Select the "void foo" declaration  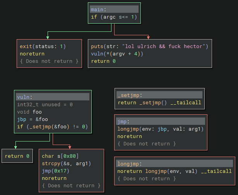click(29, 112)
